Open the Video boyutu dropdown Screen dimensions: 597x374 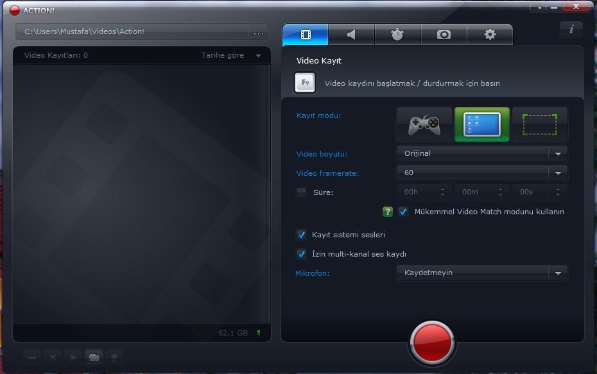(x=481, y=154)
